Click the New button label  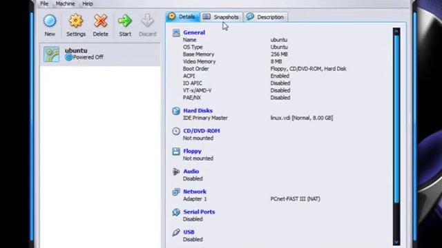pos(50,34)
